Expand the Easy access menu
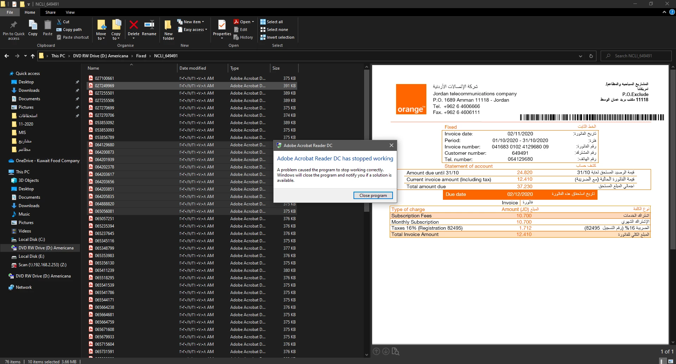Viewport: 676px width, 364px height. point(192,30)
